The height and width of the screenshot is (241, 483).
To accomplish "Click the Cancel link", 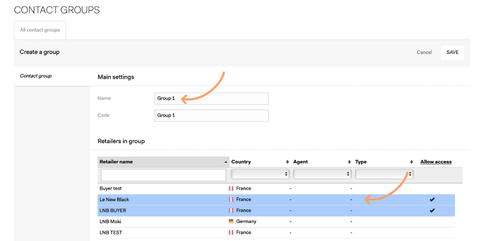I will (424, 52).
